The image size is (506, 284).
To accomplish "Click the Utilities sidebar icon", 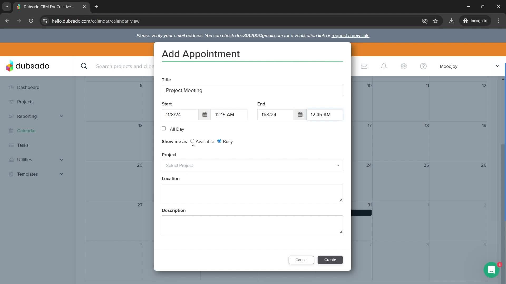I will [11, 160].
